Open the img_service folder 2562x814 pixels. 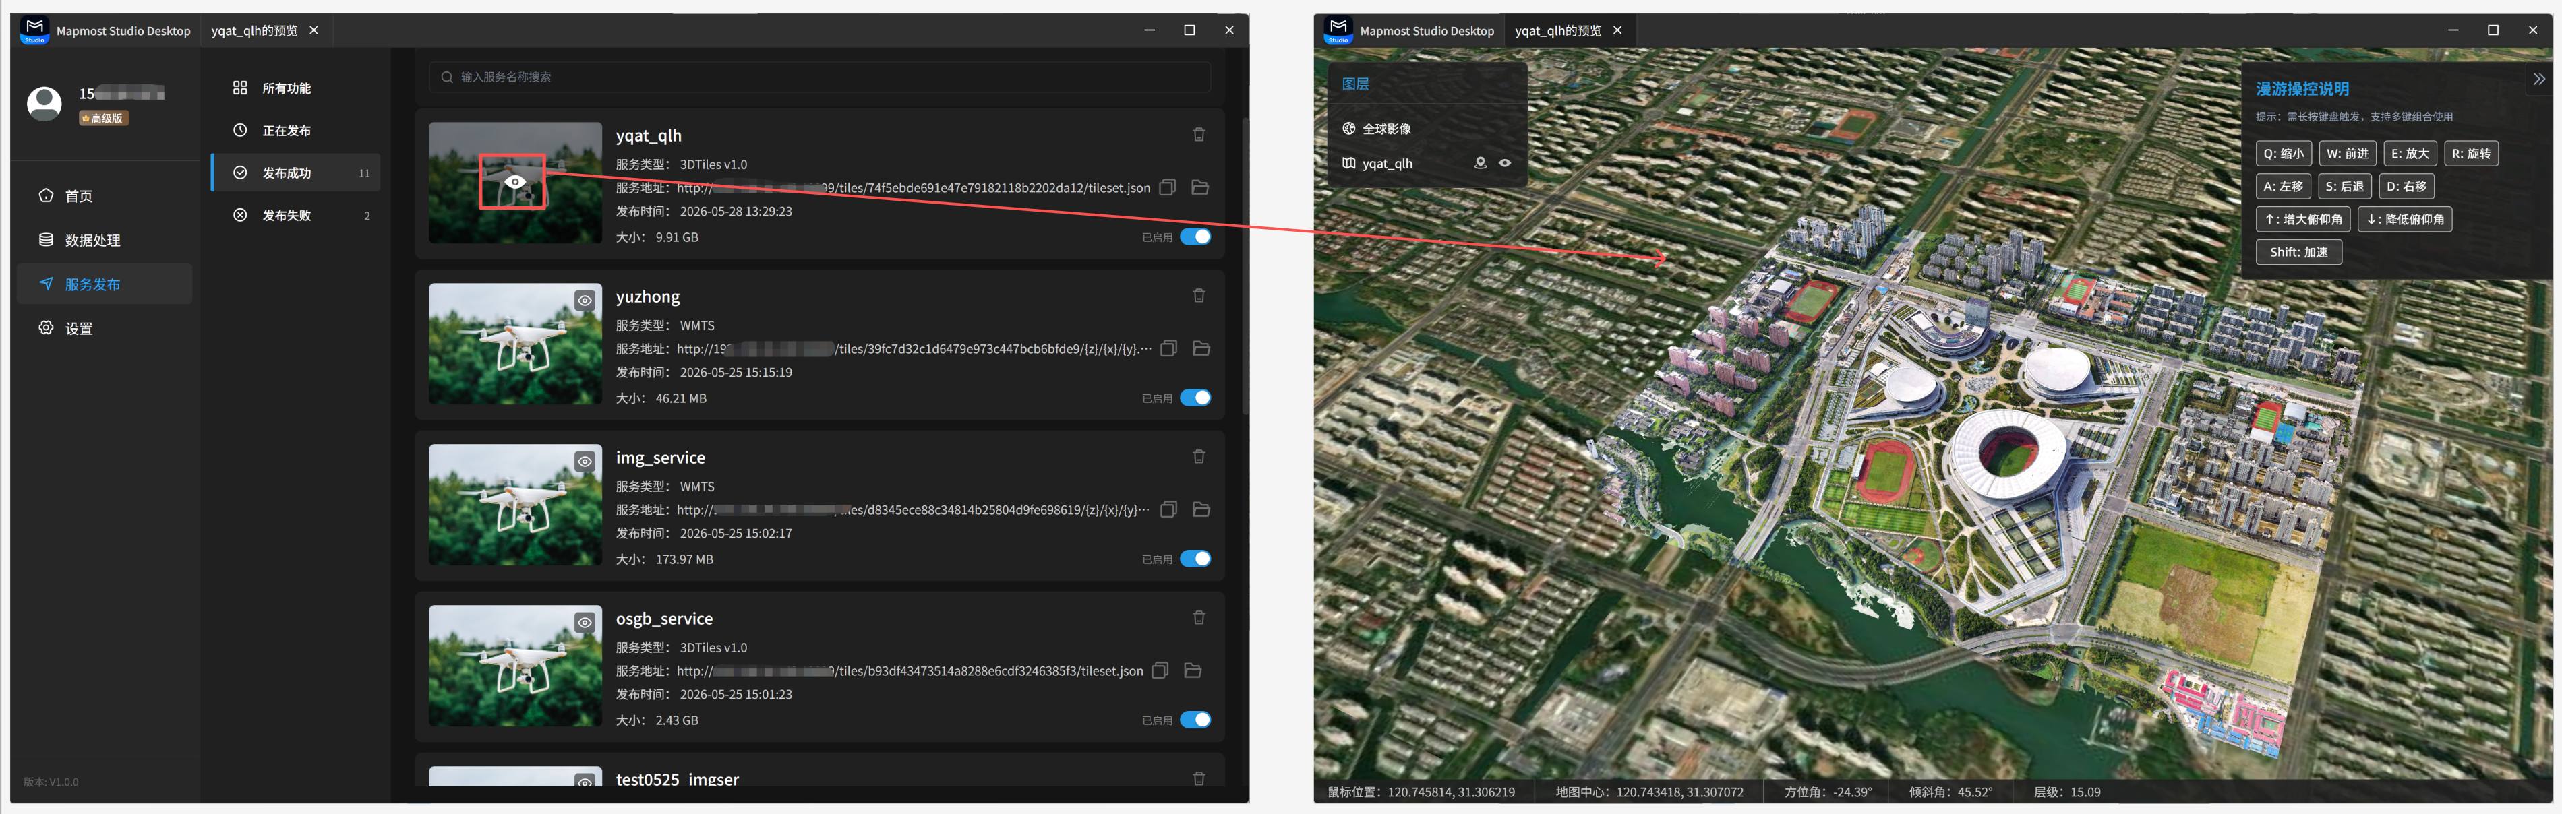coord(1201,509)
